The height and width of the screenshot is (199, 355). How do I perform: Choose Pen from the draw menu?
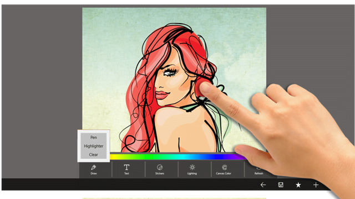pyautogui.click(x=94, y=138)
